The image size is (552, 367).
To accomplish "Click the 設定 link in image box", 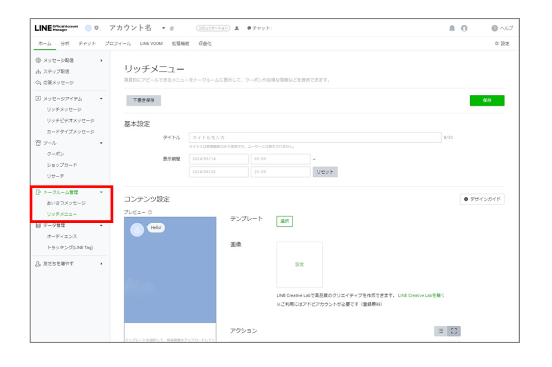I will click(x=300, y=265).
